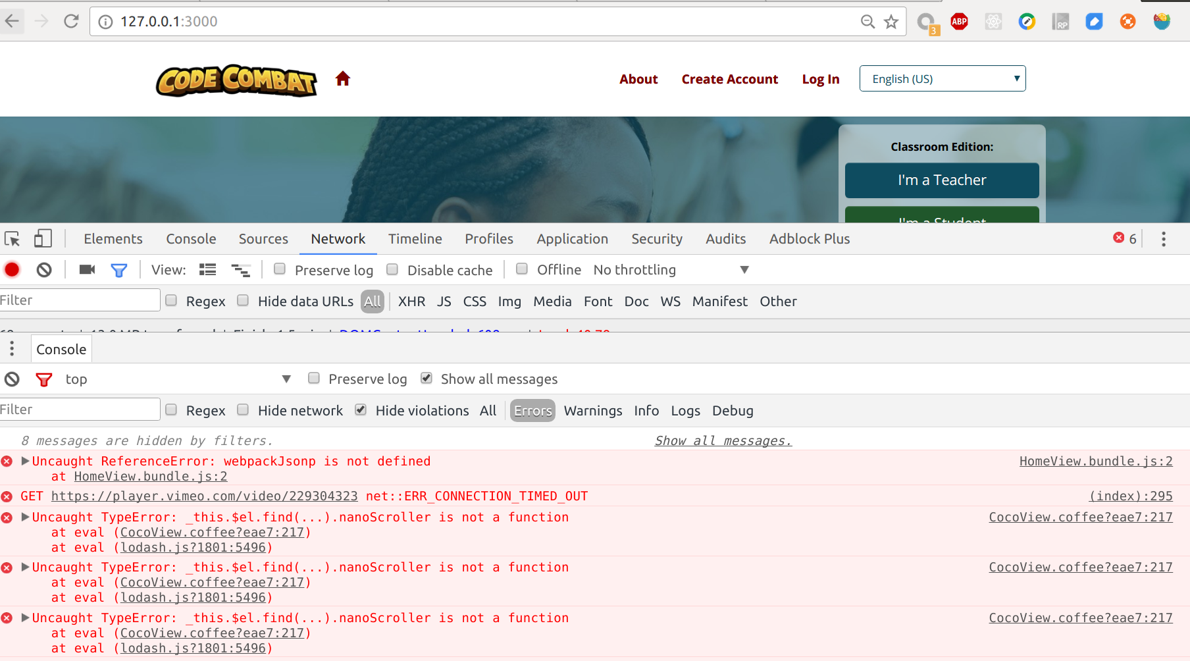This screenshot has width=1190, height=661.
Task: Click the CodeCombat home icon
Action: tap(343, 78)
